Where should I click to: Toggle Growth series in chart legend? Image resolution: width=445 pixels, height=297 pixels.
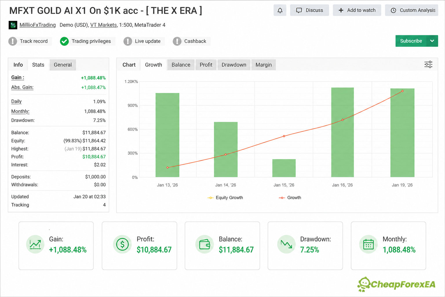pos(290,198)
